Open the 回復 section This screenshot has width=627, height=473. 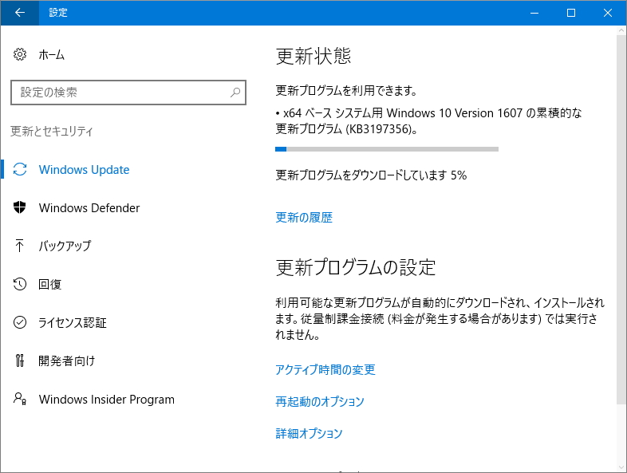pos(50,284)
